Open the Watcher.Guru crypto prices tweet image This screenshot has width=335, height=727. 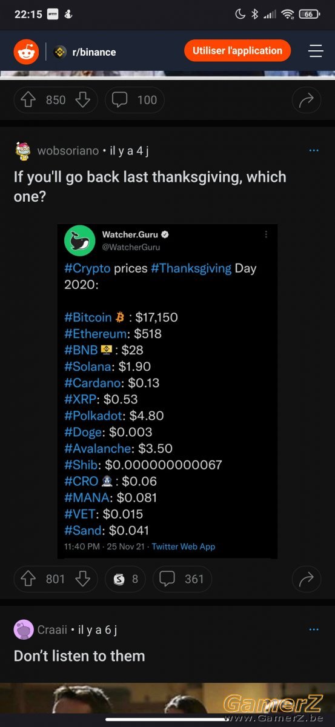168,391
